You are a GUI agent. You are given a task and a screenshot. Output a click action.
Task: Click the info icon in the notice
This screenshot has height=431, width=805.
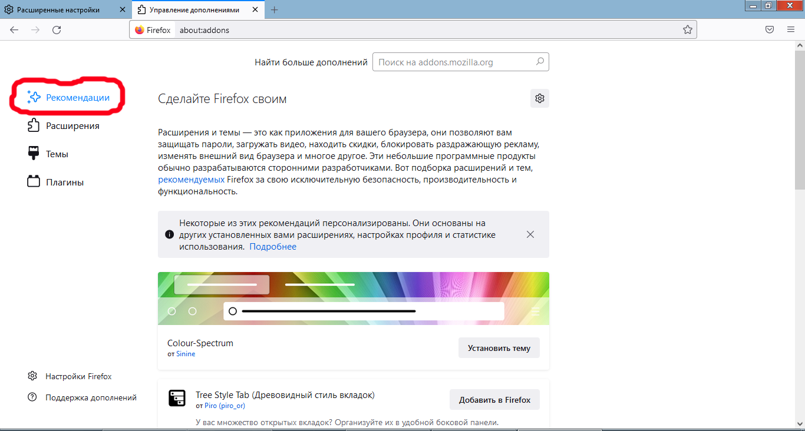170,234
